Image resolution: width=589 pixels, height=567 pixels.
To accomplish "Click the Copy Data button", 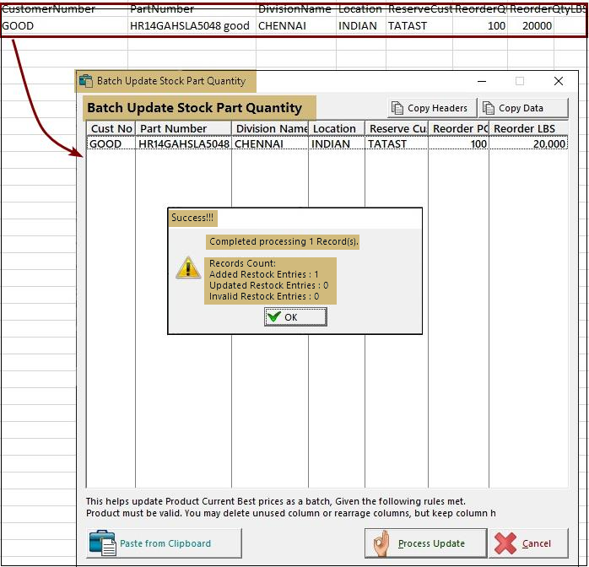I will 523,108.
